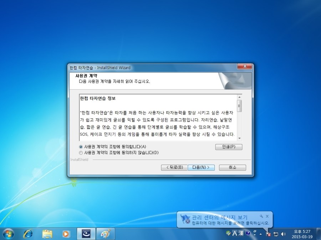Click the wrench icon in notification balloon
Image resolution: width=321 pixels, height=240 pixels.
[x=261, y=216]
